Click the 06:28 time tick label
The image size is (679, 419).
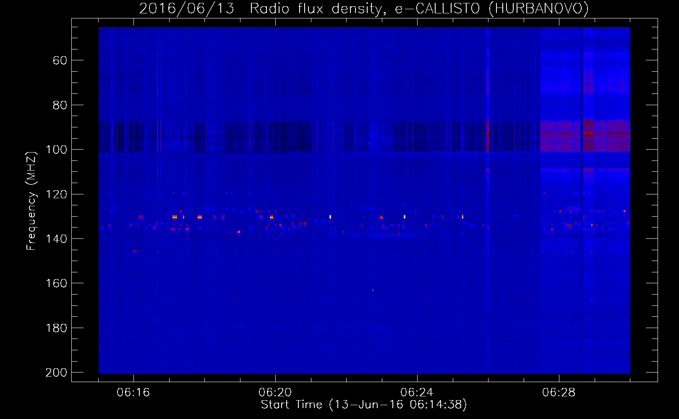559,393
